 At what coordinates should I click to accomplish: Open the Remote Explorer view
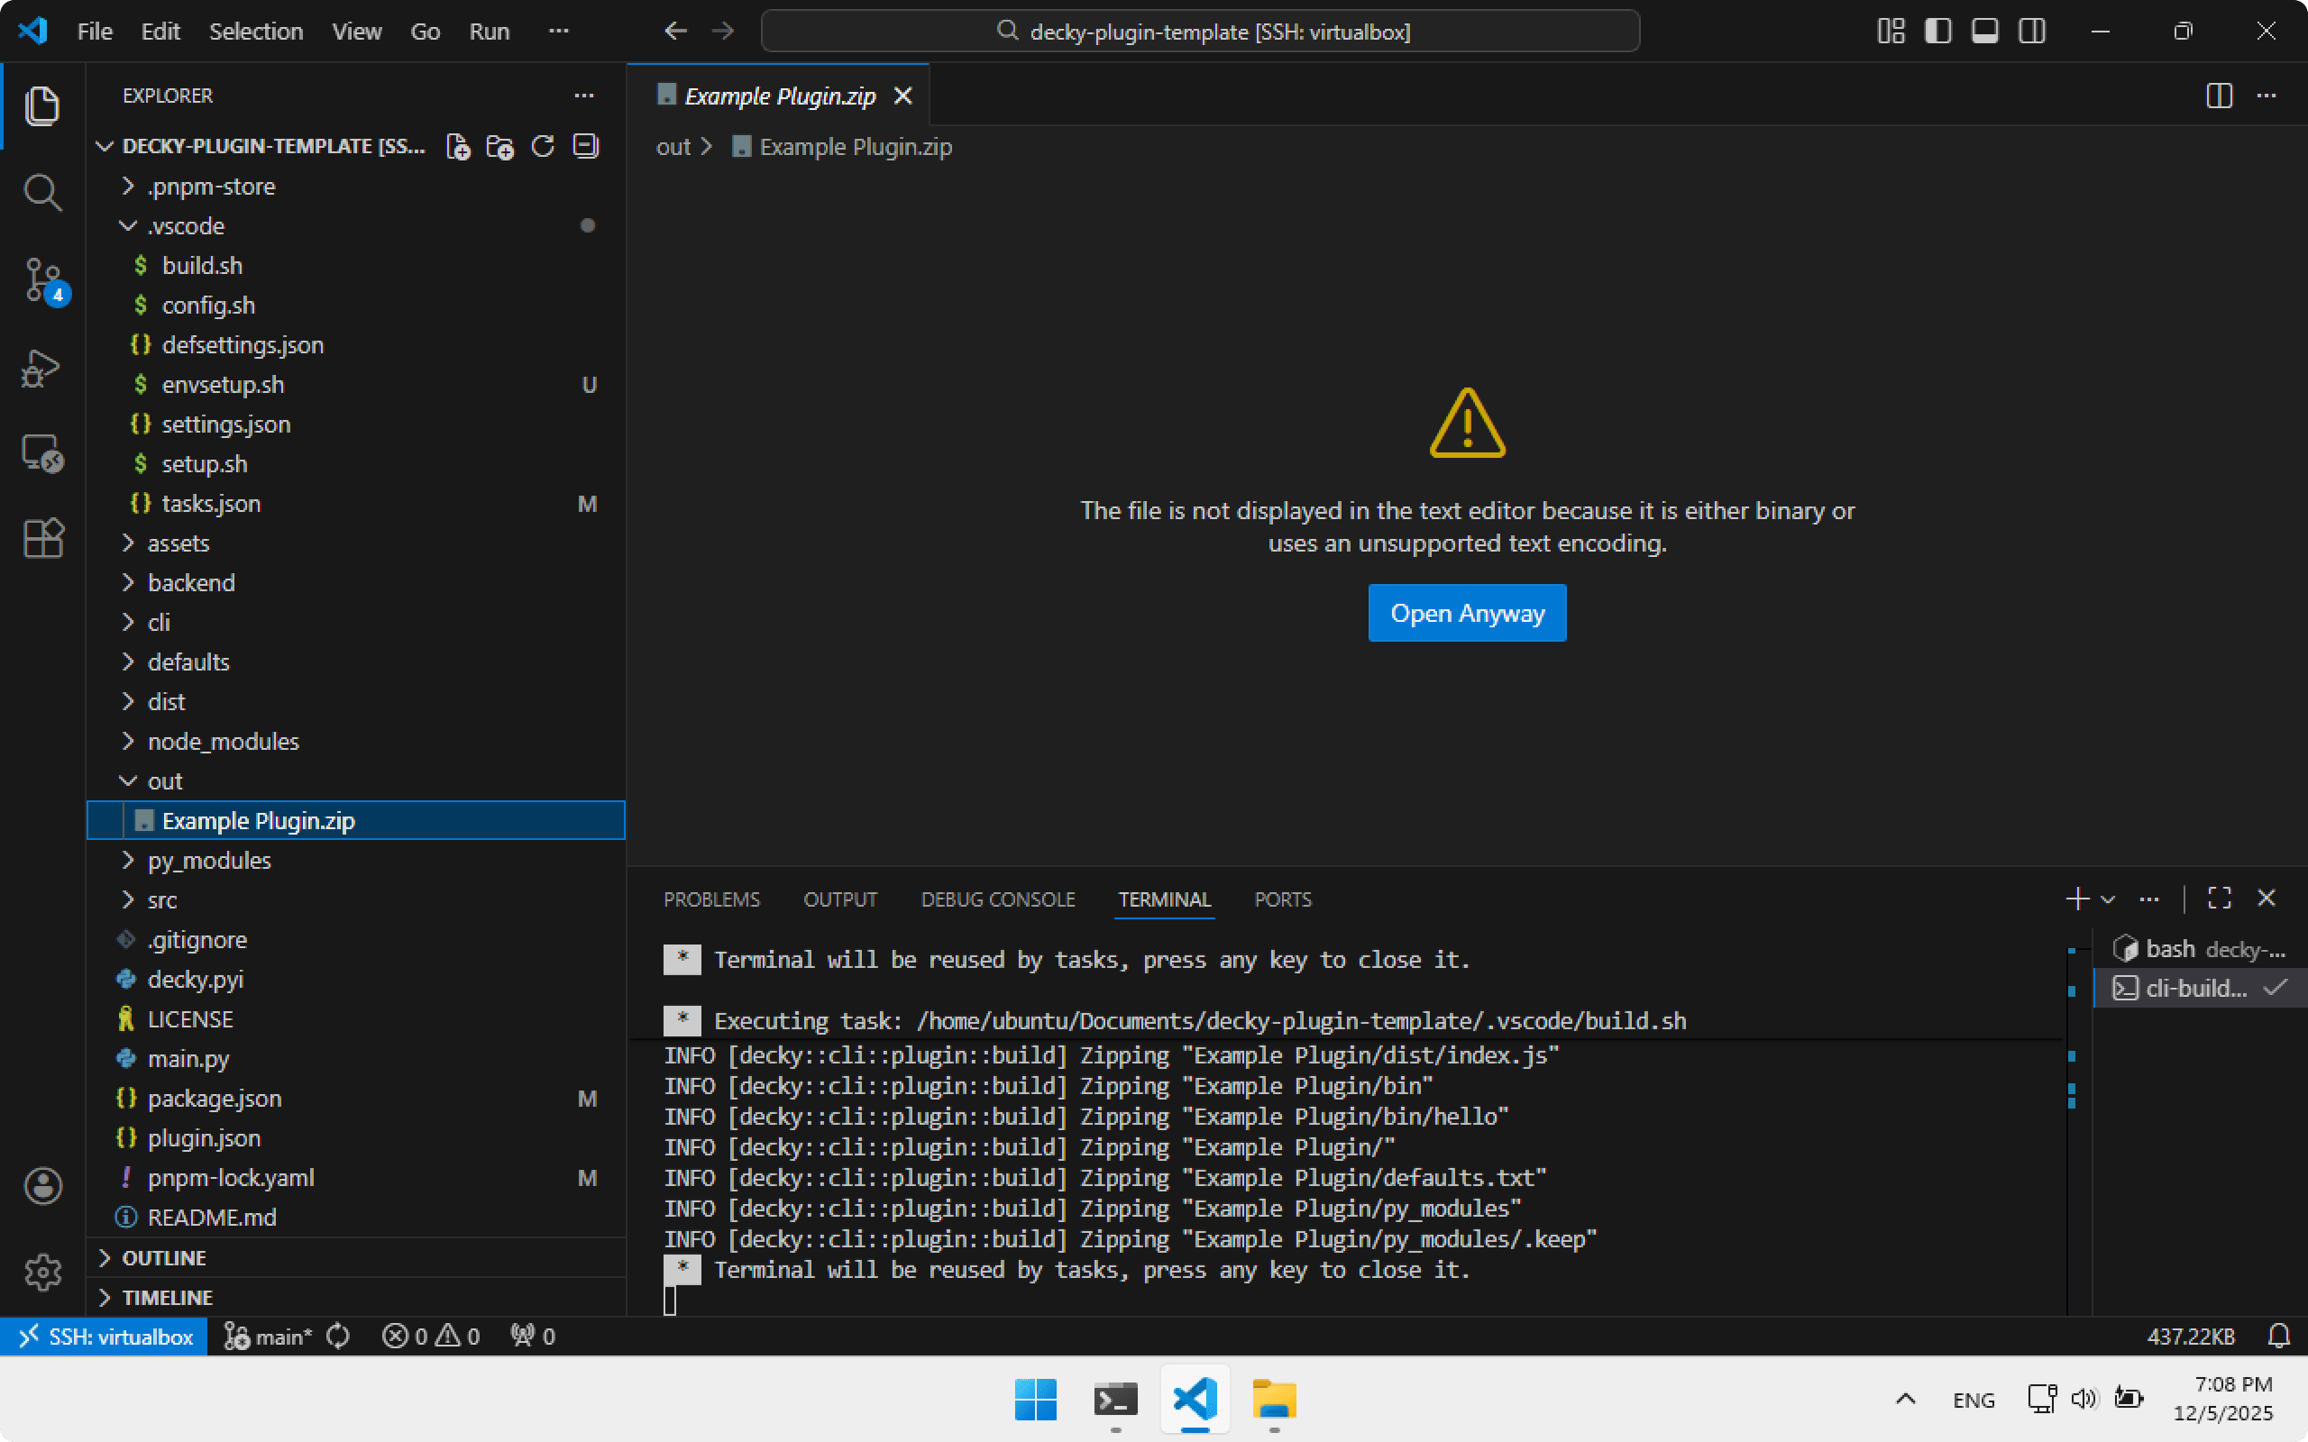pos(42,454)
